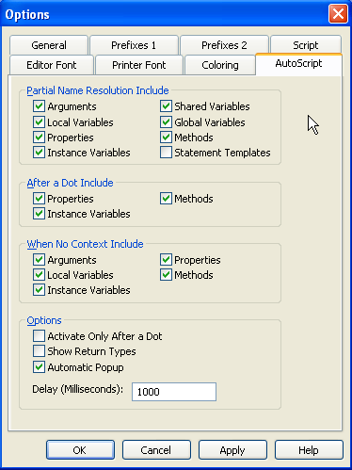Image resolution: width=352 pixels, height=470 pixels.
Task: Switch to the Coloring tab
Action: 220,65
